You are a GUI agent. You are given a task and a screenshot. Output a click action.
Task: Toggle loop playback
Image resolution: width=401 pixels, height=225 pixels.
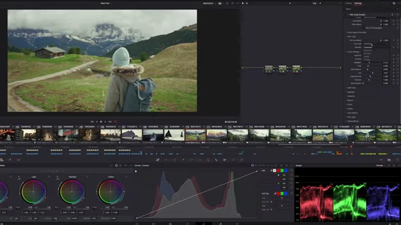coord(115,122)
